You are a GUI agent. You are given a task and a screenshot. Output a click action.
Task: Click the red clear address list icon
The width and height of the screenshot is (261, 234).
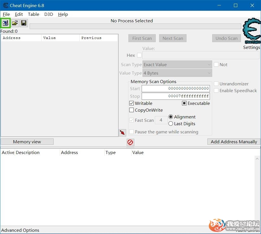pyautogui.click(x=130, y=142)
